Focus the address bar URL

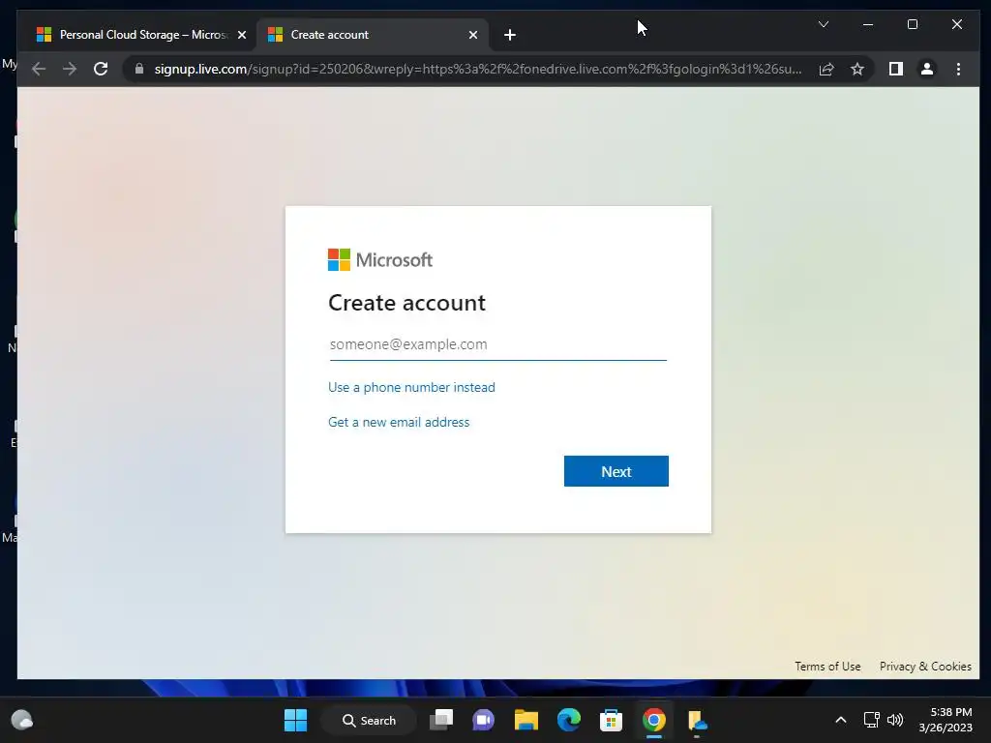[x=478, y=69]
